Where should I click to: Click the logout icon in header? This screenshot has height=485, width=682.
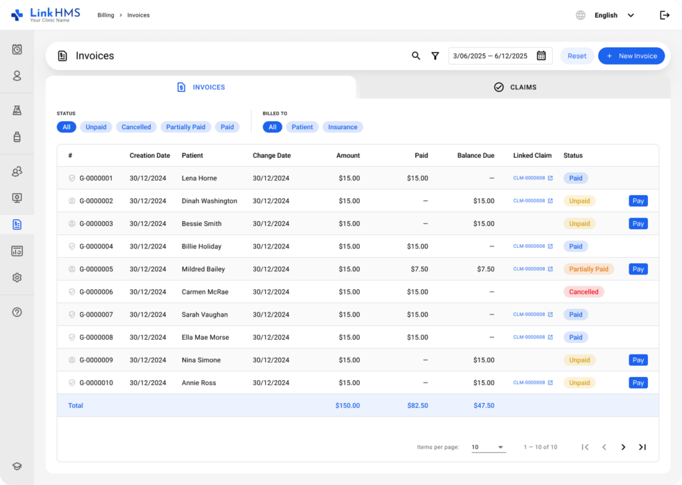[664, 15]
